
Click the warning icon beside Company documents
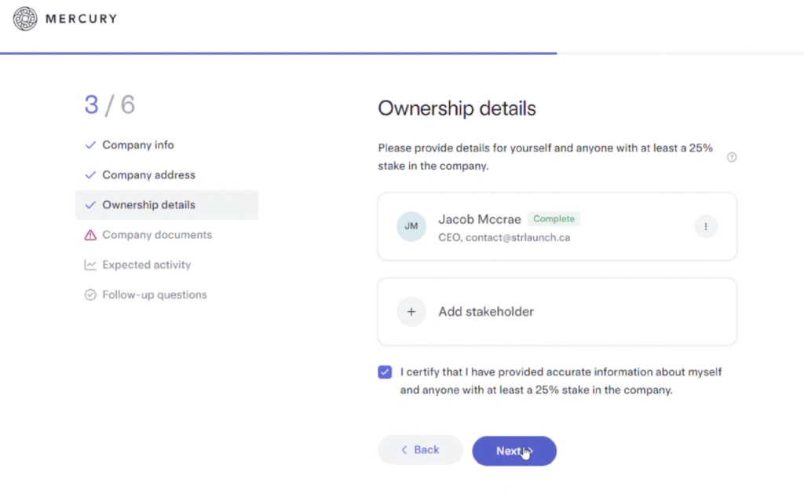[x=90, y=235]
